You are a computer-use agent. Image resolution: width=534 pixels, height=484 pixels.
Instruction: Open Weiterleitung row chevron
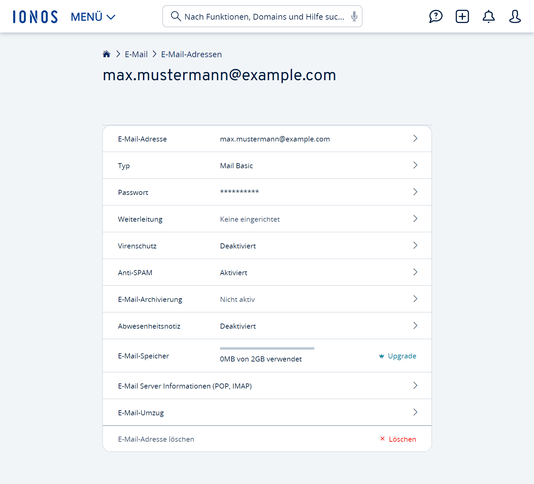[x=415, y=219]
